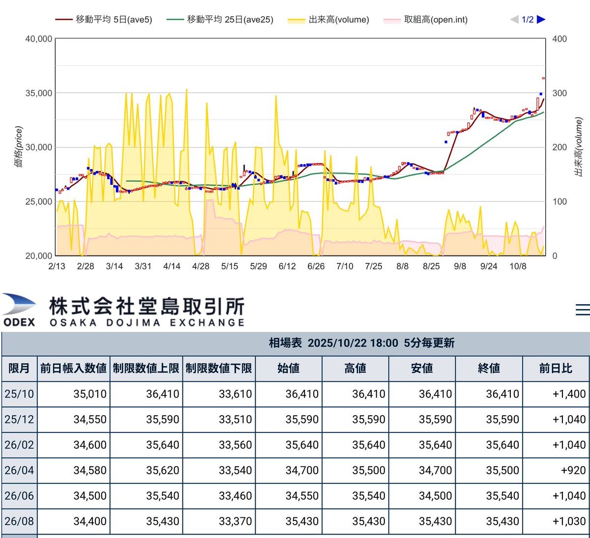Click the 9/8 date label on axis

coord(460,266)
